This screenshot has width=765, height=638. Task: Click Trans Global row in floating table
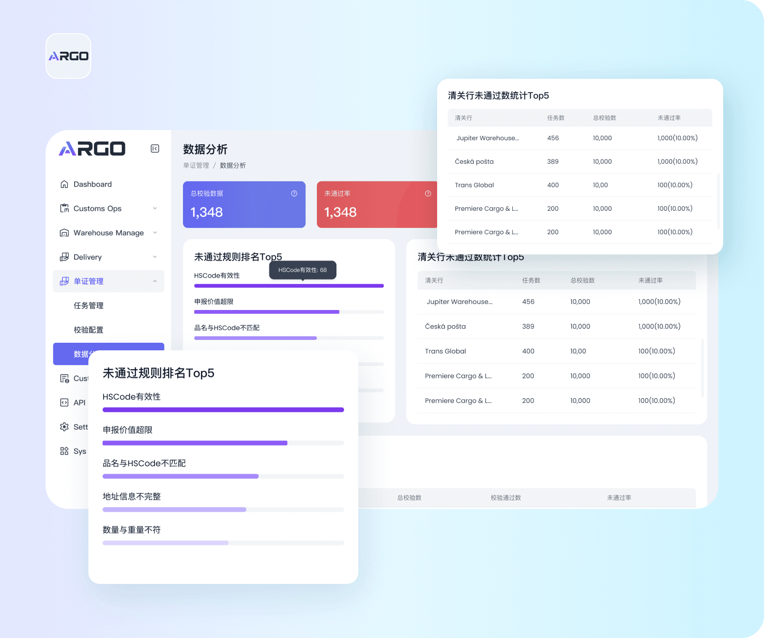click(580, 185)
